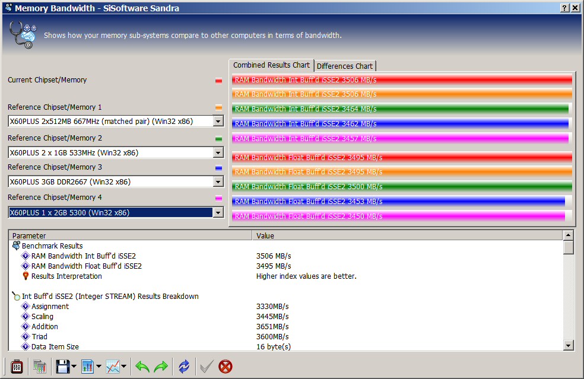This screenshot has height=379, width=584.
Task: Open help with the question mark button
Action: pyautogui.click(x=564, y=8)
